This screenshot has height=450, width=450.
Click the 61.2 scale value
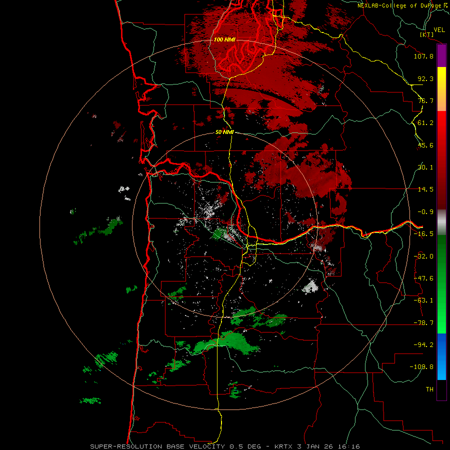click(425, 123)
